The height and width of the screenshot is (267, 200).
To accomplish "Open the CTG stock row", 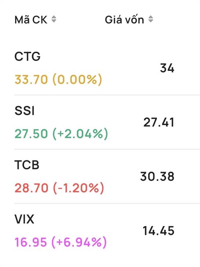I will coord(107,68).
